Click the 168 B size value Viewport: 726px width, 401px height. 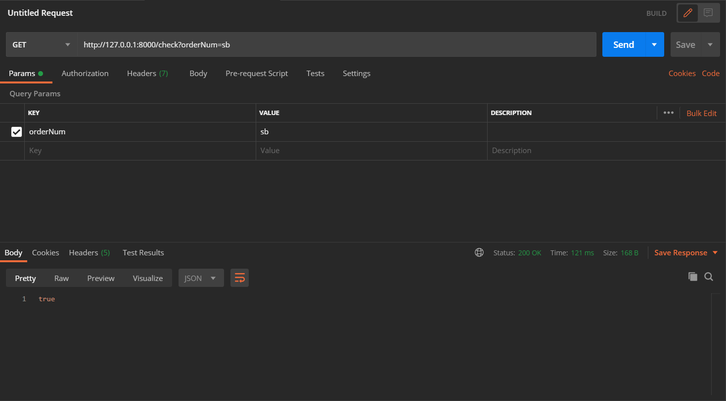630,252
